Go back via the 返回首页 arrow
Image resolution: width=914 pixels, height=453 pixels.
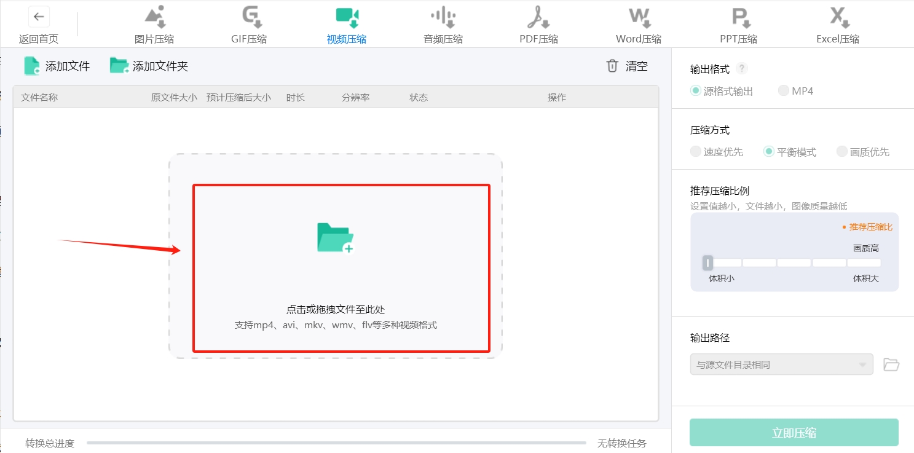point(39,17)
